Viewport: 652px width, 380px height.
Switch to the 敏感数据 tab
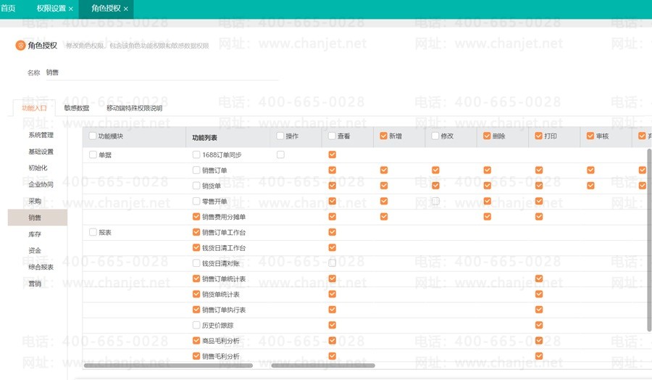pos(77,108)
